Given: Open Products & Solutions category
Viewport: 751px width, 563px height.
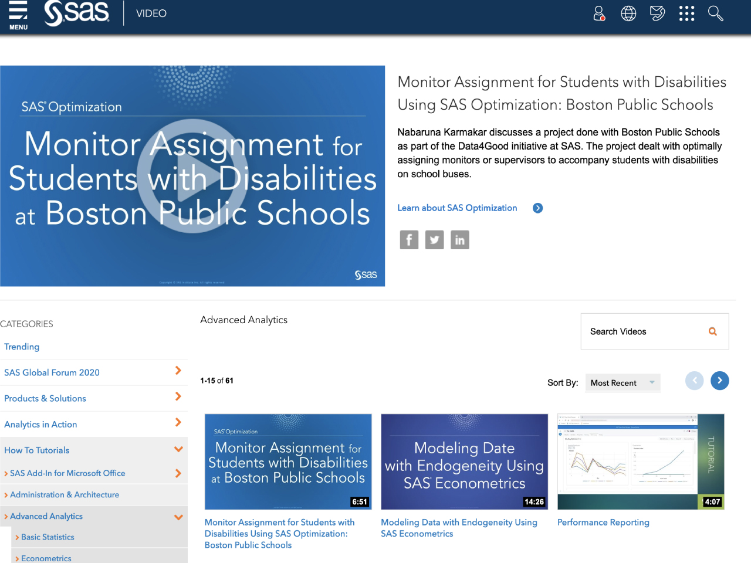Looking at the screenshot, I should click(45, 398).
